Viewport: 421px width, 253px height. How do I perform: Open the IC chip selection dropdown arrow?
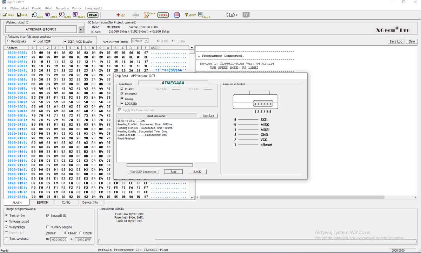[x=81, y=29]
